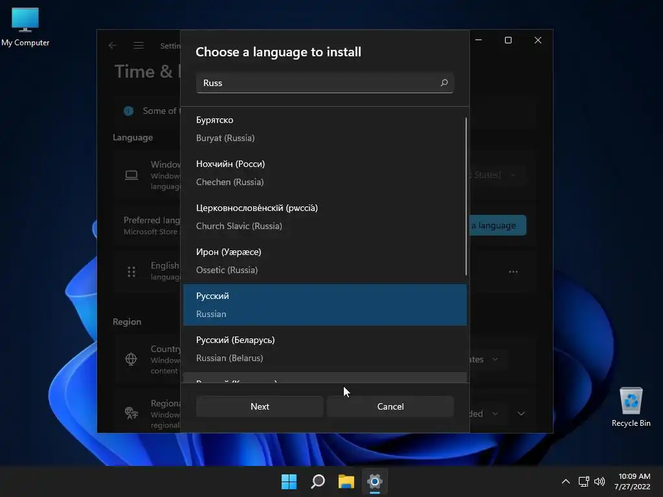Click the drag handle beside English

131,272
